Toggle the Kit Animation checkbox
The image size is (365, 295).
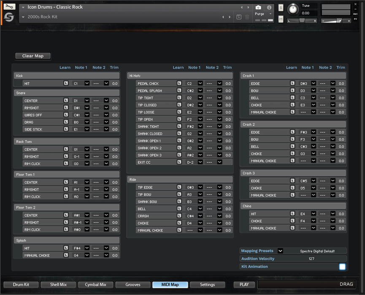pyautogui.click(x=342, y=267)
